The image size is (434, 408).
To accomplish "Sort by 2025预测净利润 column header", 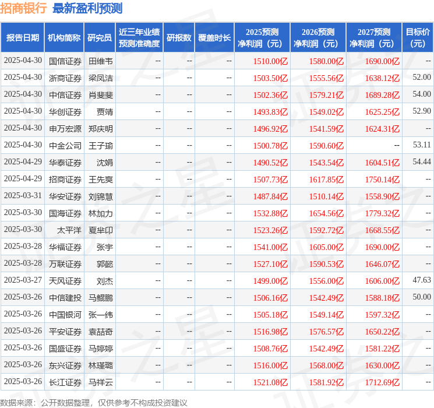I will (x=262, y=37).
